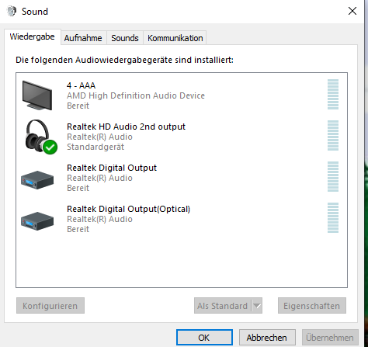The image size is (368, 347).
Task: Select "Realtek Digital Output(Optical)" device name
Action: point(128,209)
